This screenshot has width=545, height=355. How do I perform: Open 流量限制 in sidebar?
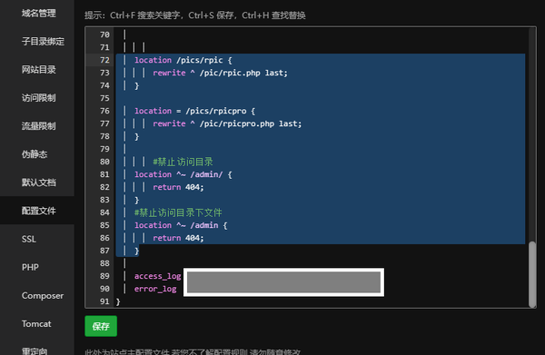[x=37, y=126]
